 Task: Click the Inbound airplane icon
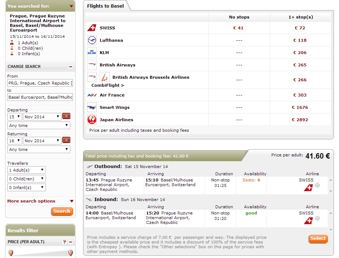pos(89,199)
